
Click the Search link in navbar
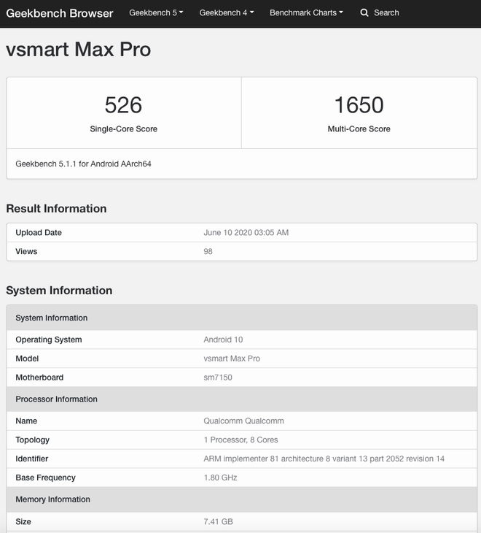point(386,13)
